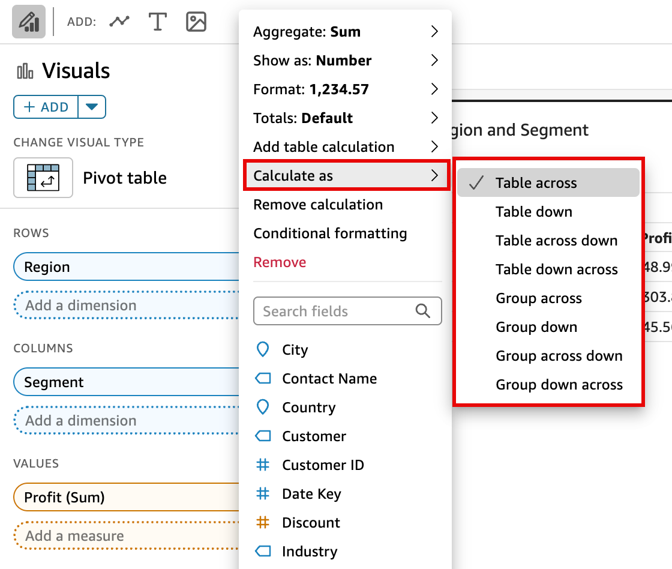672x569 pixels.
Task: Add a line chart from the ADD toolbar
Action: [x=119, y=21]
